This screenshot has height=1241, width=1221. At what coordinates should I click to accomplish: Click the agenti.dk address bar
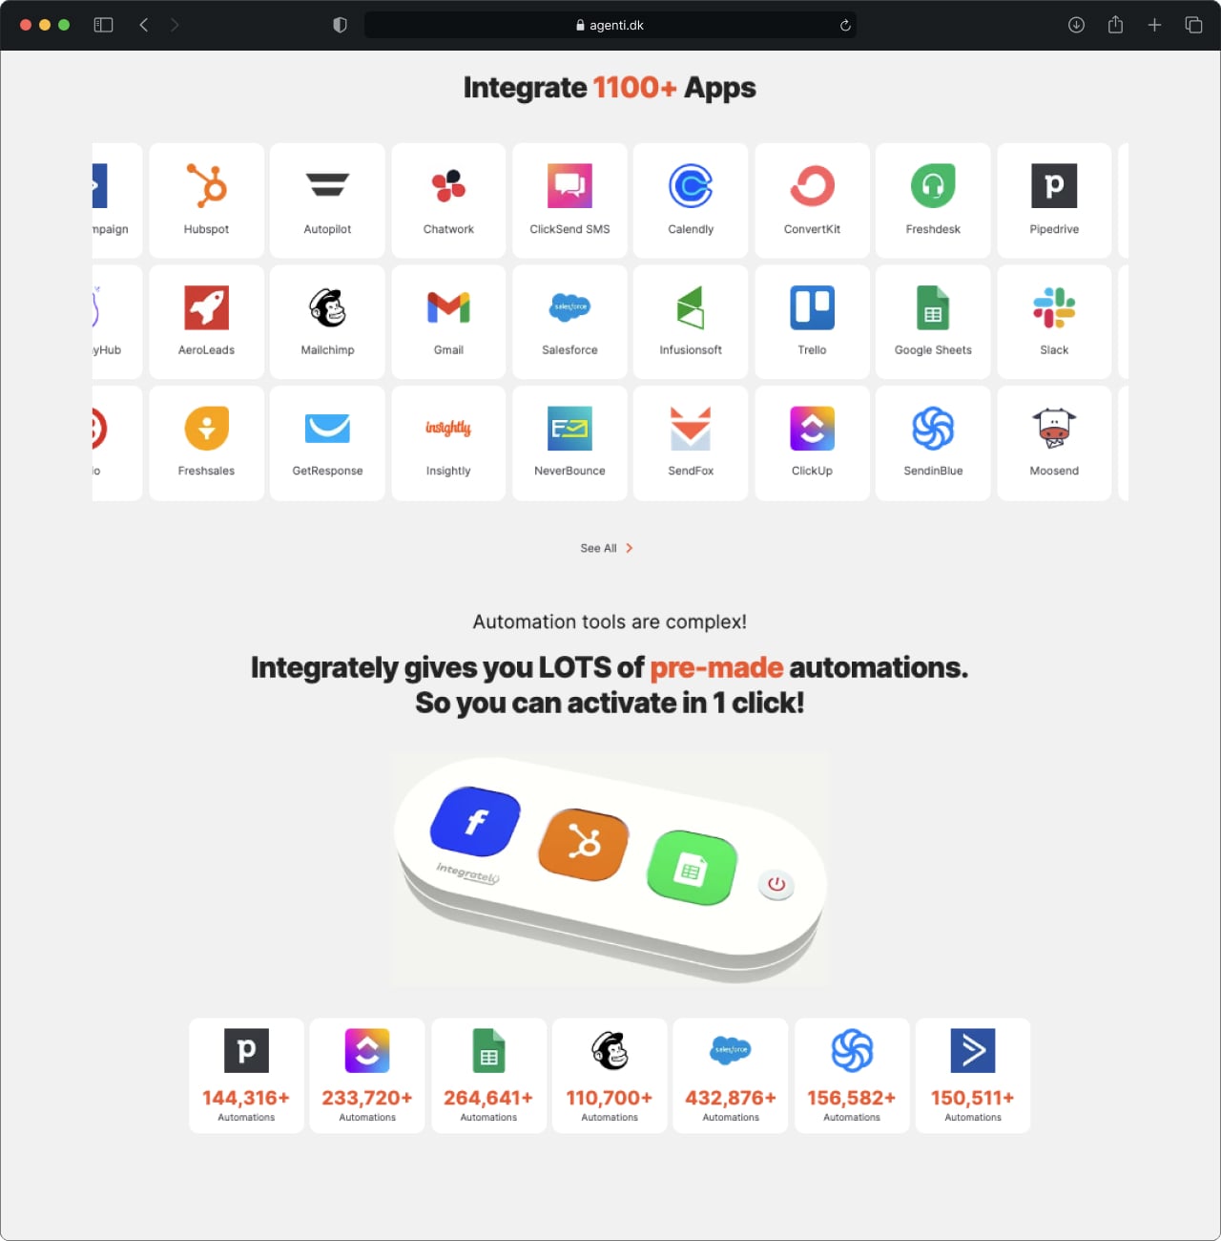click(610, 25)
